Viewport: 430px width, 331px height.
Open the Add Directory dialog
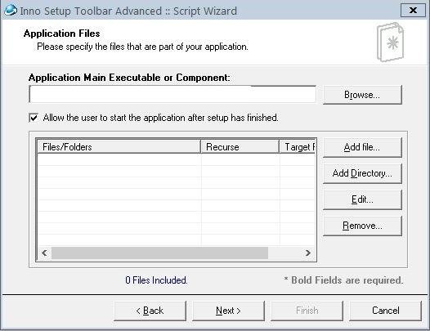(362, 173)
